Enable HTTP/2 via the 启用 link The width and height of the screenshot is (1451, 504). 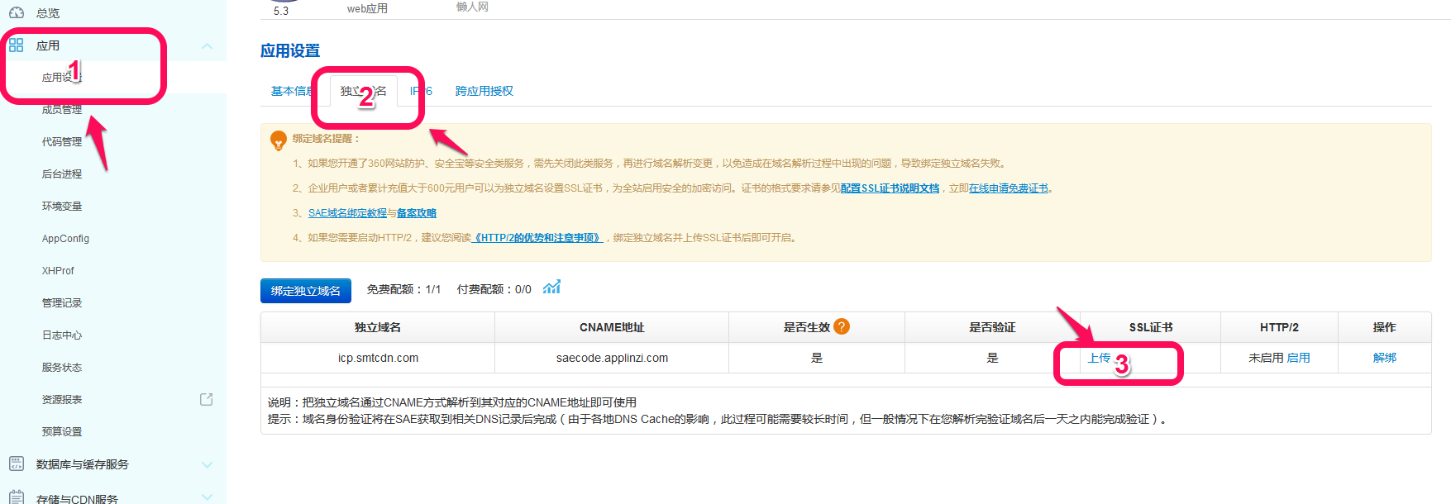1299,358
